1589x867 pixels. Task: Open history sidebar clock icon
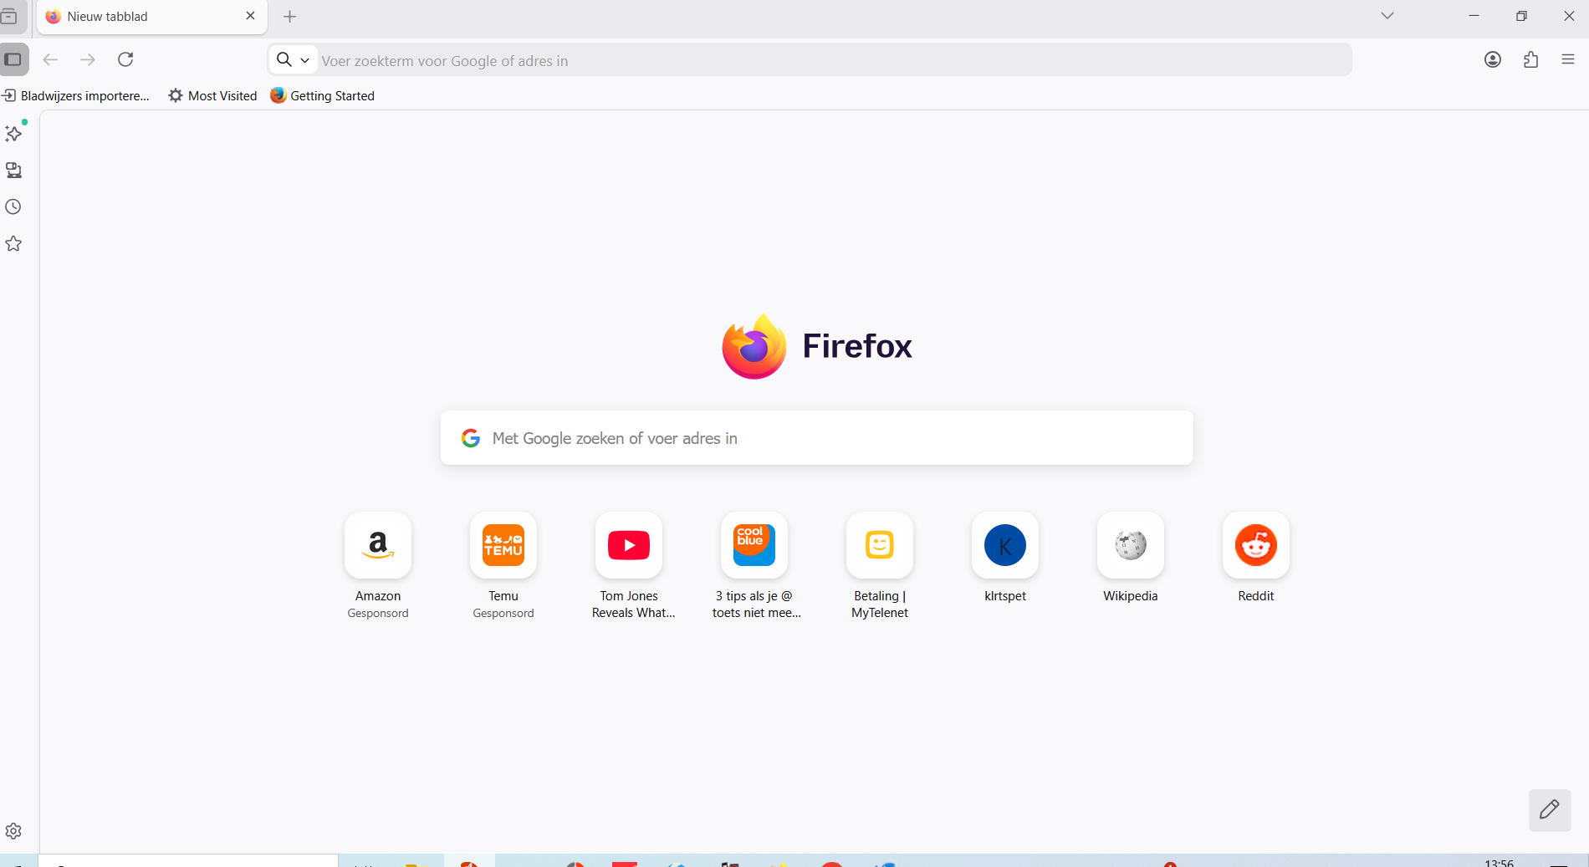tap(13, 207)
